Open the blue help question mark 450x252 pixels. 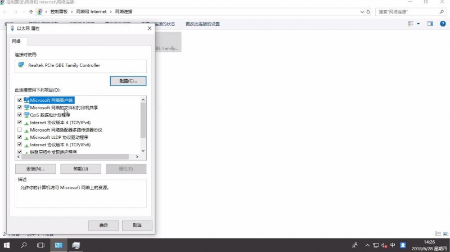[443, 24]
